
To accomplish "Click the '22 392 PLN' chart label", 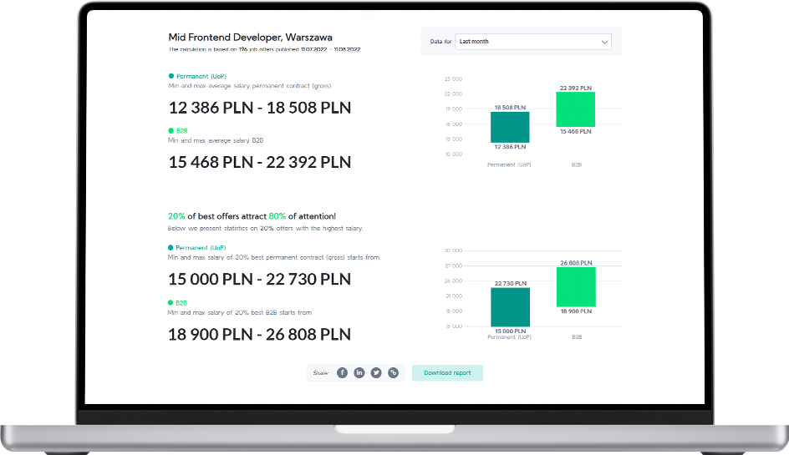I will 576,88.
